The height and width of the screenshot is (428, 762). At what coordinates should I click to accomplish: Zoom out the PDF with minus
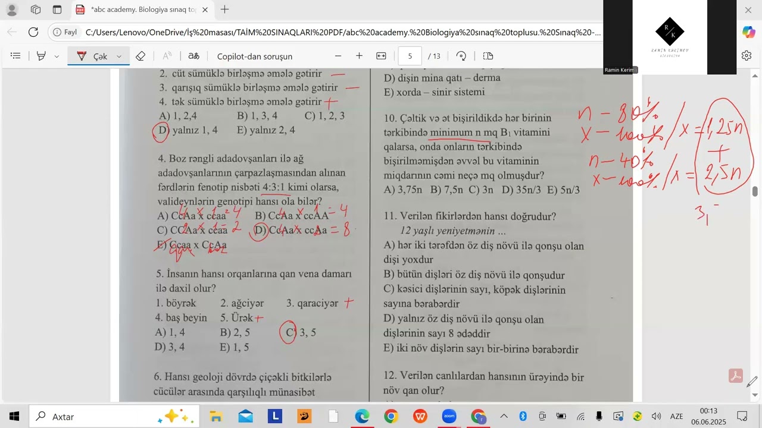(338, 56)
